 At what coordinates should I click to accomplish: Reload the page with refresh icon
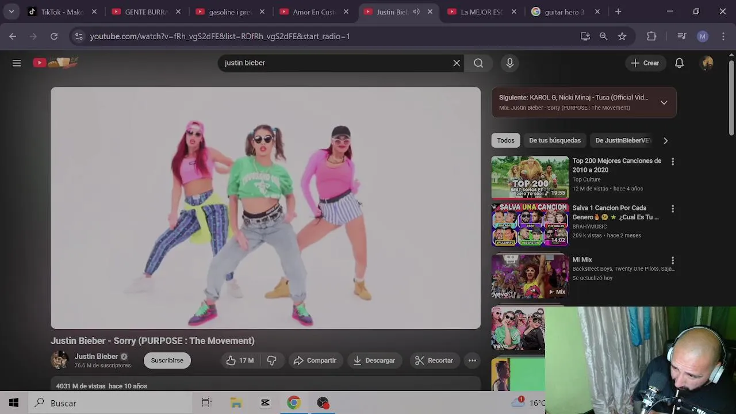[x=54, y=36]
